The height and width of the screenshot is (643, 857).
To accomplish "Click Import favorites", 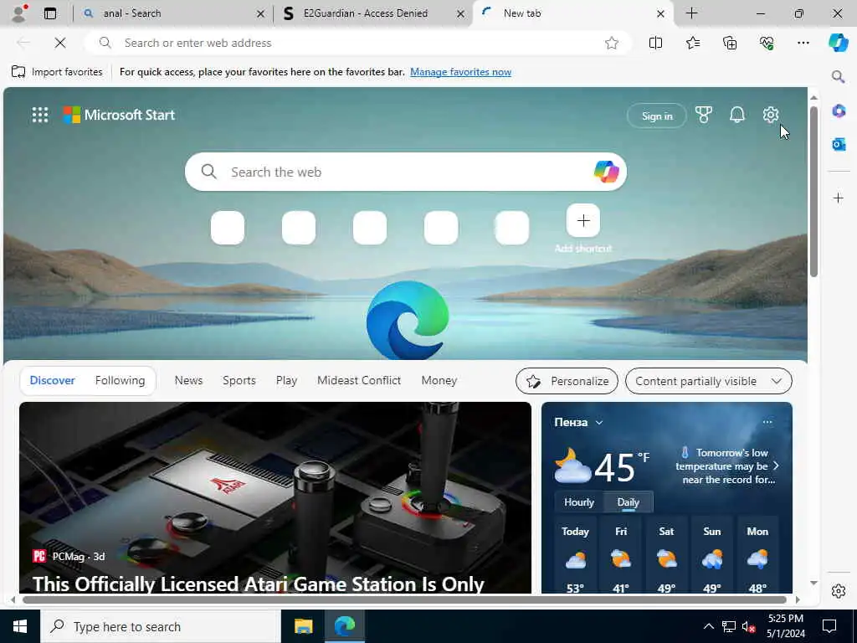I will 57,72.
